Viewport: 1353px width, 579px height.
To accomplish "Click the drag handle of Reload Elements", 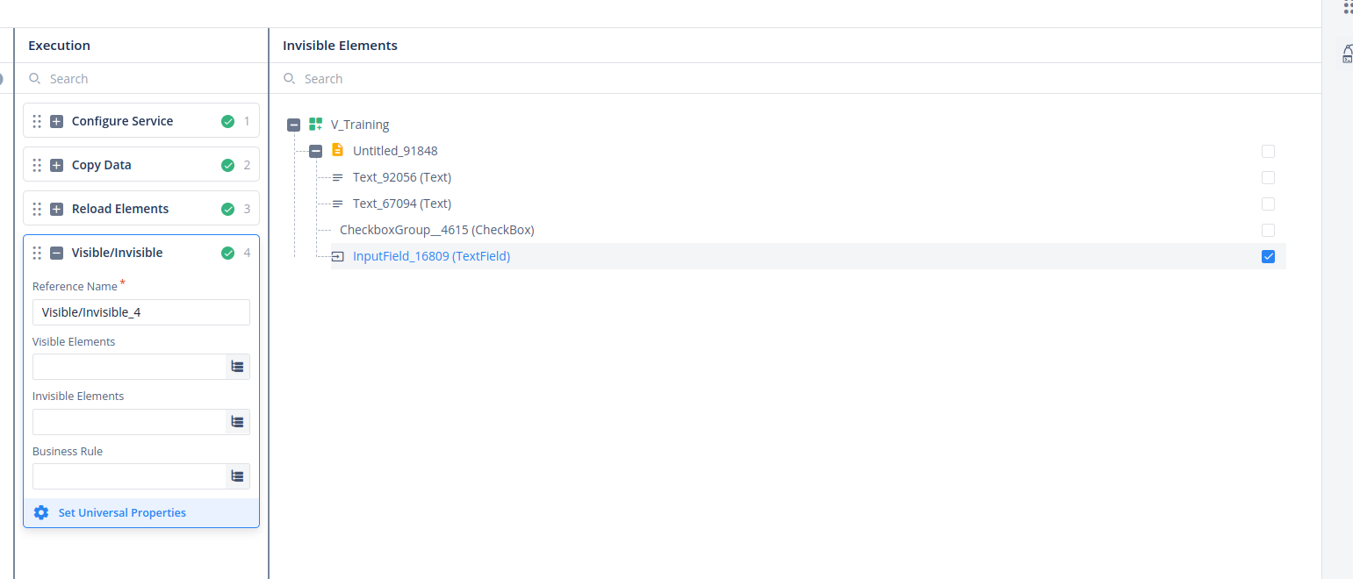I will coord(37,209).
